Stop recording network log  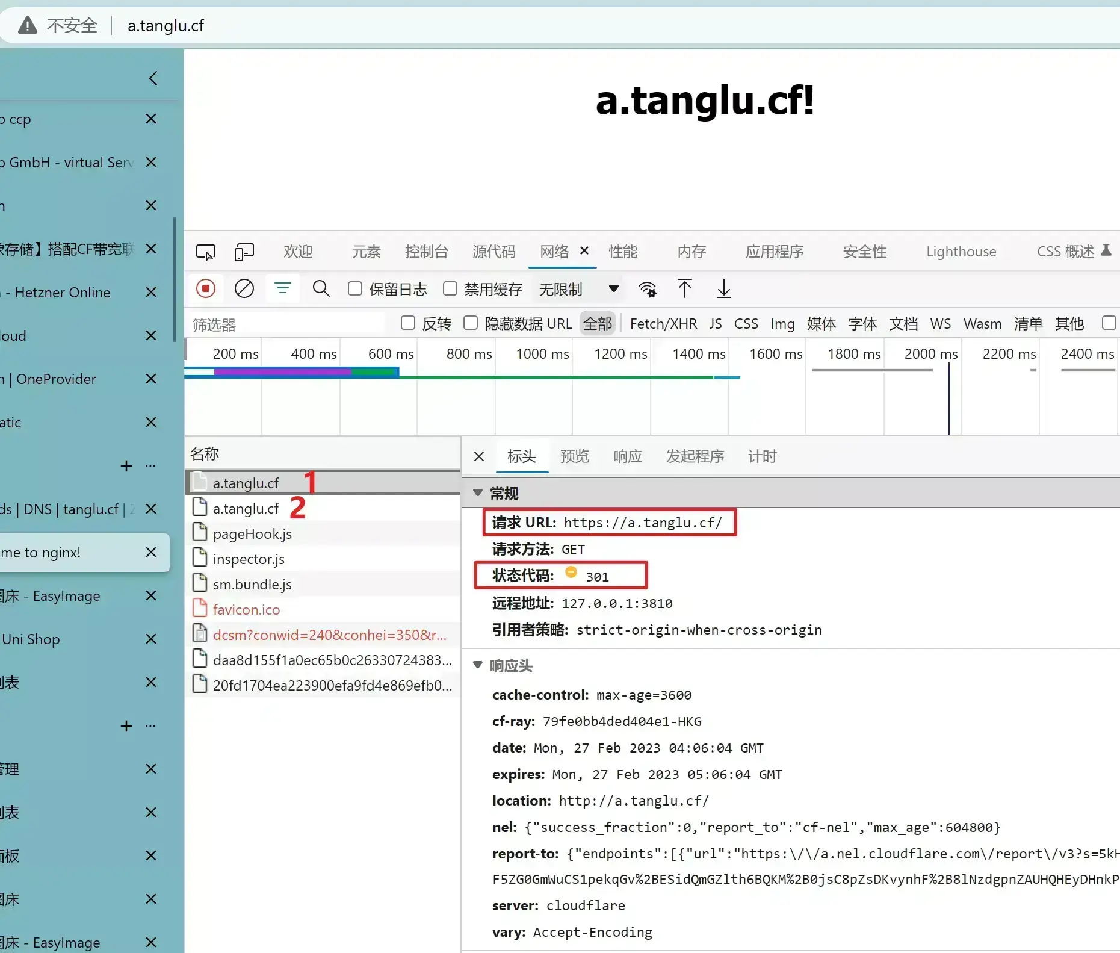click(206, 289)
